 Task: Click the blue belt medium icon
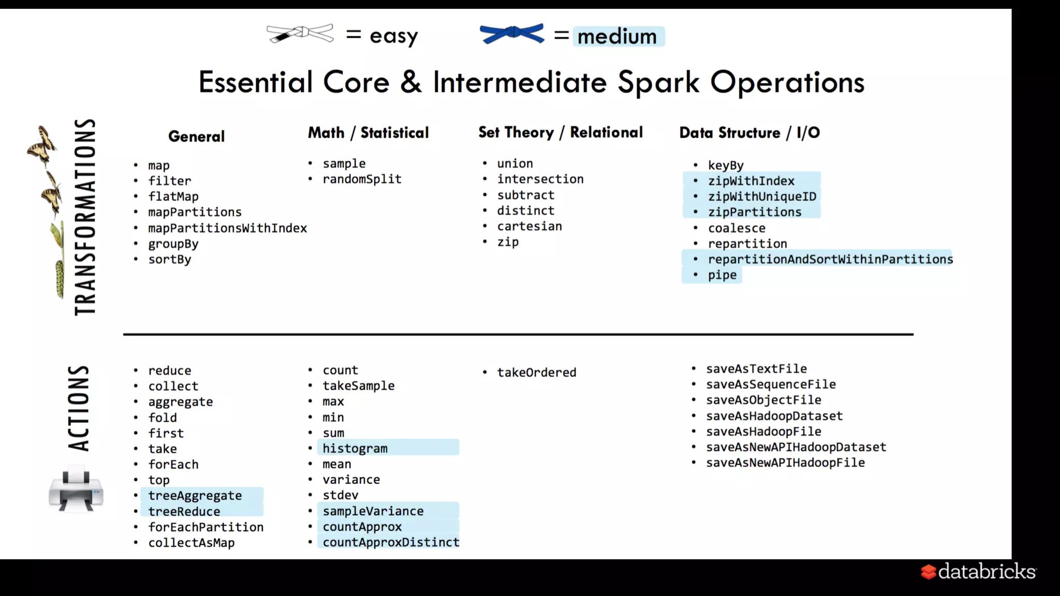click(x=512, y=34)
